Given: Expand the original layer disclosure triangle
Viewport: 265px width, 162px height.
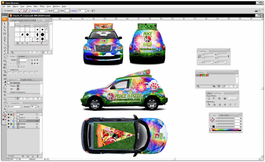Looking at the screenshot, I should (15, 127).
